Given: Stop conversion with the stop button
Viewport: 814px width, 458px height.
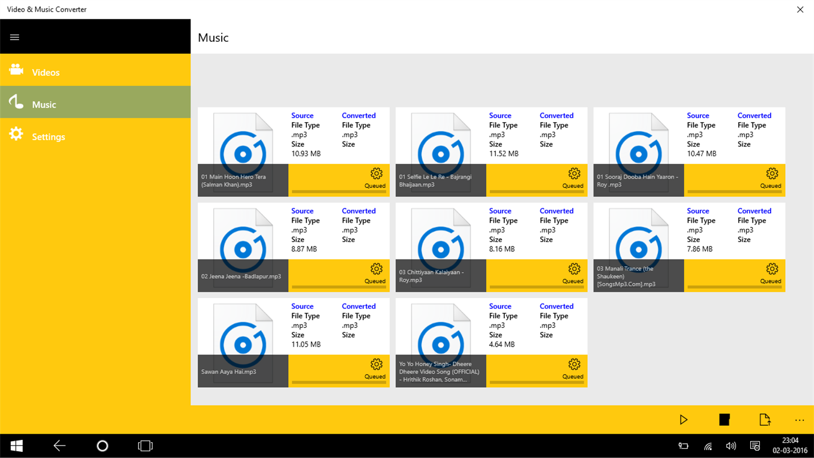Looking at the screenshot, I should pos(724,420).
